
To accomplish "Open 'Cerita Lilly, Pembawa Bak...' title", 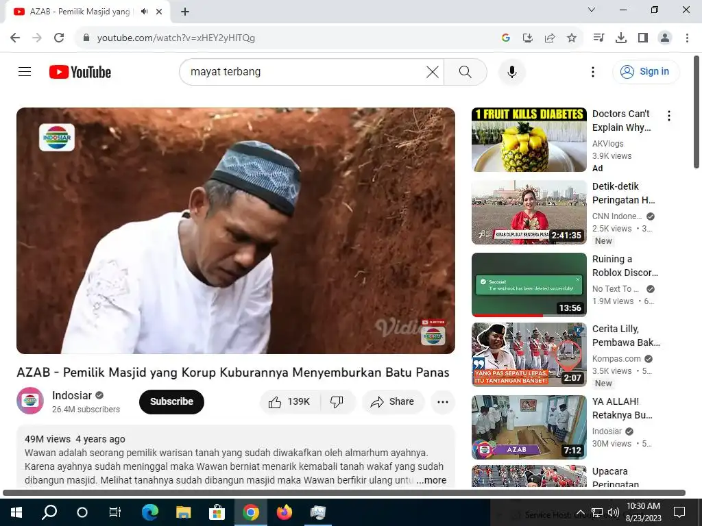I will (x=626, y=336).
